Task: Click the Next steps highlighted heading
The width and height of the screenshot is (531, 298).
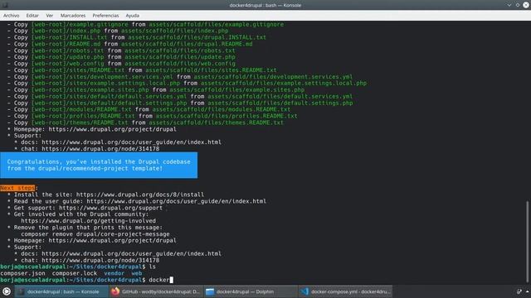Action: 17,188
